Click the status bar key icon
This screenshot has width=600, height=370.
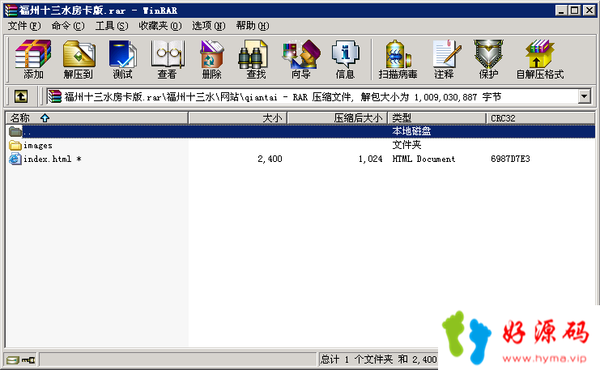[28, 359]
